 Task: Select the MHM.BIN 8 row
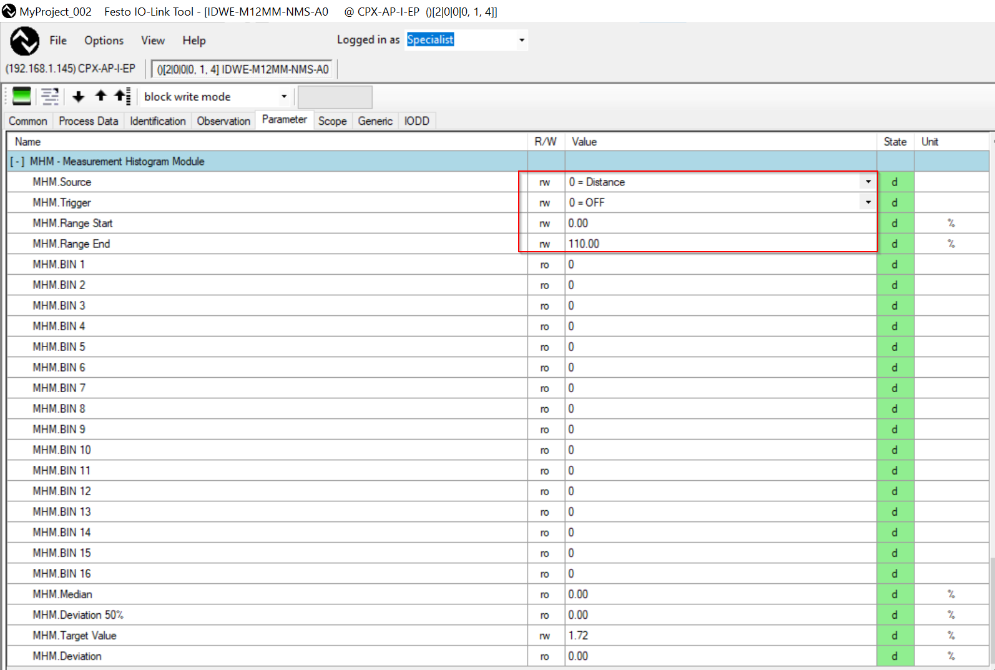(x=497, y=408)
